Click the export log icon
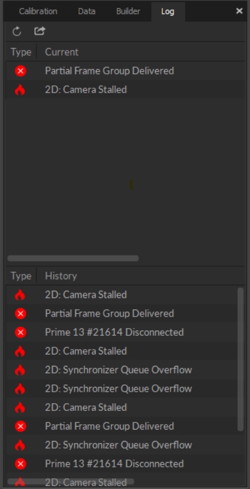The height and width of the screenshot is (489, 250). 40,31
